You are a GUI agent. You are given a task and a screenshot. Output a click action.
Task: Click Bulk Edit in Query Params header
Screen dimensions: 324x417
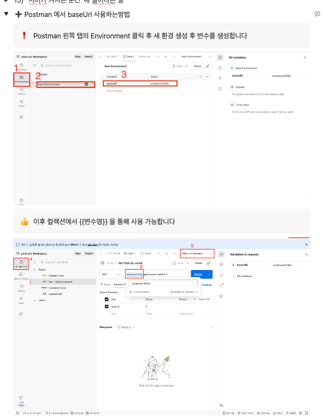[x=204, y=300]
